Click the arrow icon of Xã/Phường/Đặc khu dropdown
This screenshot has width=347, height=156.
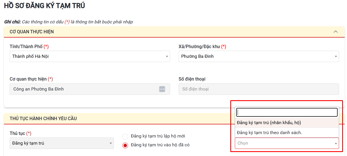tap(336, 57)
